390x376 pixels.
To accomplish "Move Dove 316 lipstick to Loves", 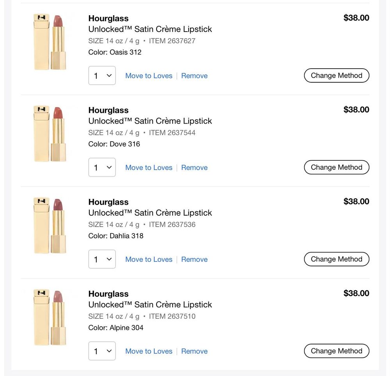I will pyautogui.click(x=149, y=167).
